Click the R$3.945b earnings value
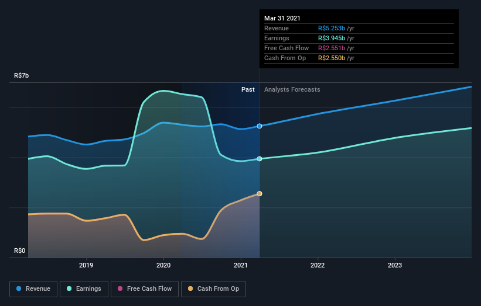The width and height of the screenshot is (481, 306). click(x=332, y=38)
